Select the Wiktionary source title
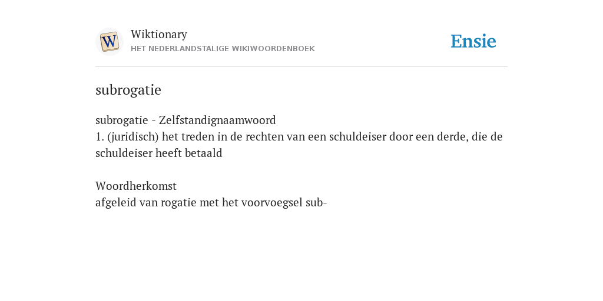603x301 pixels. [x=159, y=34]
